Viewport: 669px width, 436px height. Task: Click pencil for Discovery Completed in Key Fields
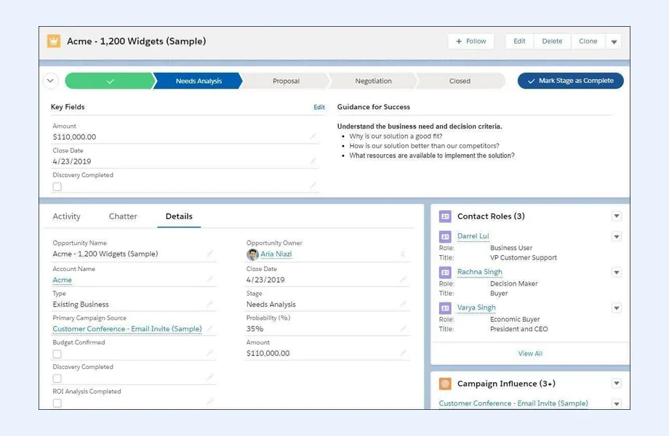click(313, 185)
